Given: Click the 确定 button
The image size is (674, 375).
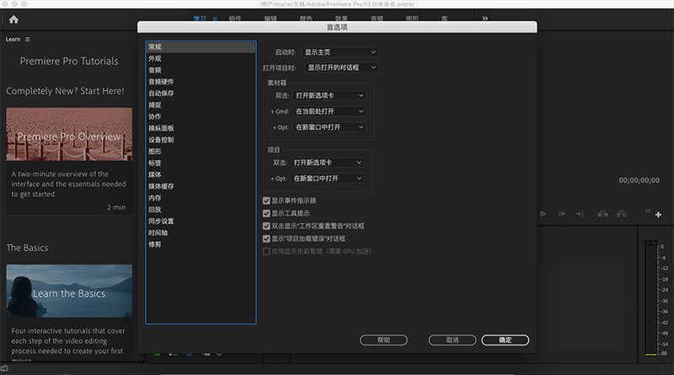Looking at the screenshot, I should pyautogui.click(x=505, y=340).
